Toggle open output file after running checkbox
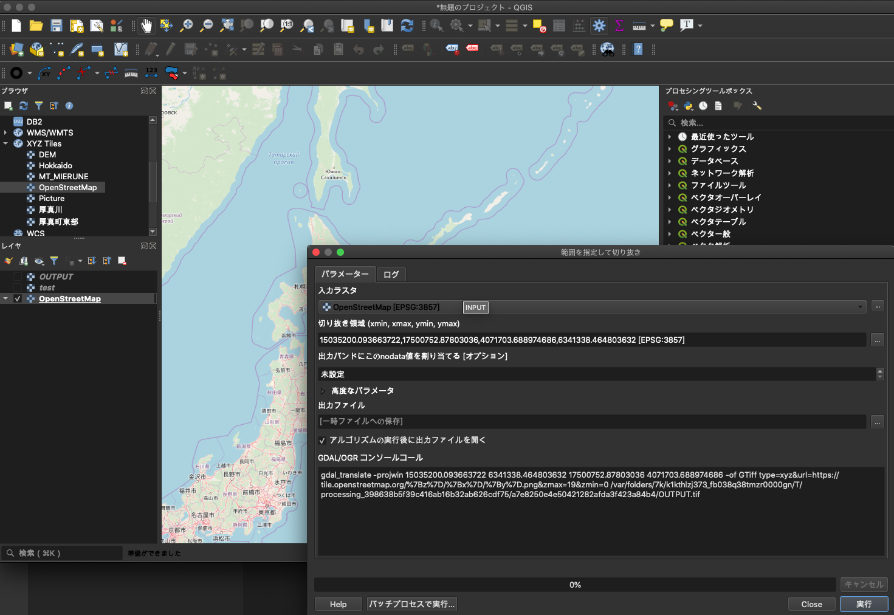 (x=322, y=441)
